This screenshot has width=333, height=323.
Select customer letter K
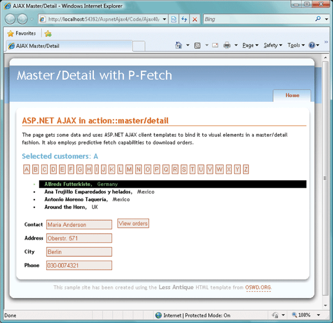click(112, 170)
